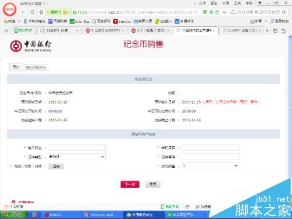This screenshot has width=292, height=219.
Task: Click the Bank of China logo
Action: (30, 46)
